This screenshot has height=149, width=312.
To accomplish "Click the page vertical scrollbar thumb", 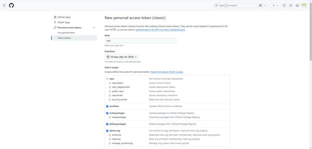I will click(310, 32).
